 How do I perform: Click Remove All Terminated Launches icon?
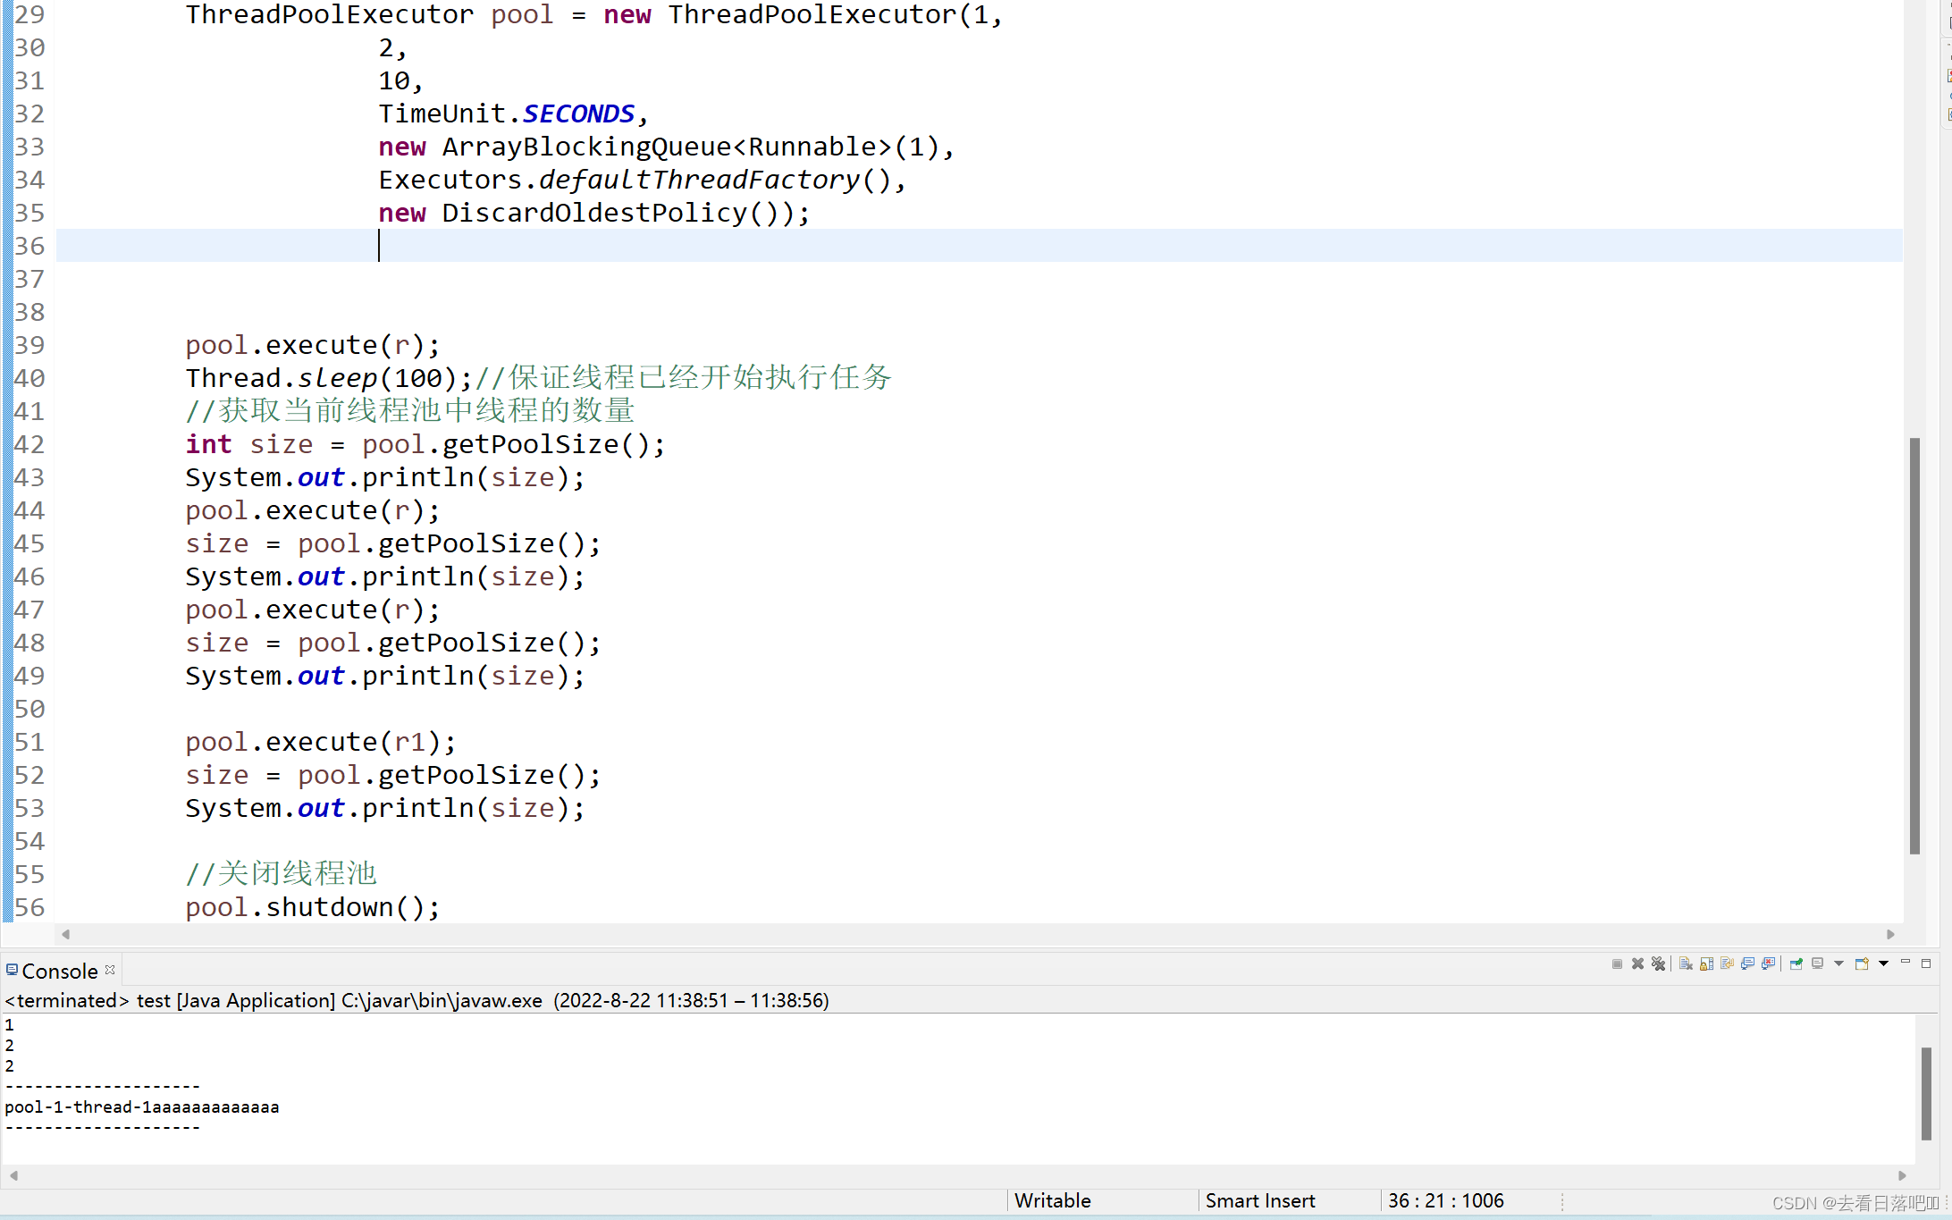[x=1659, y=963]
